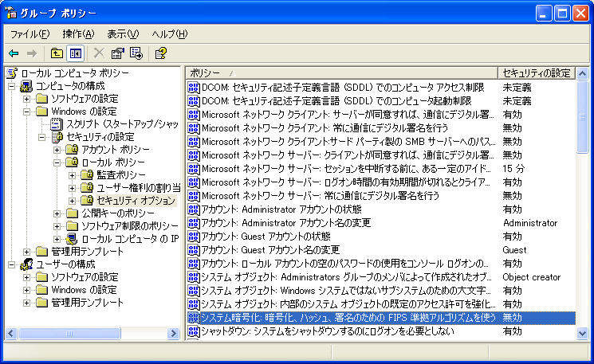
Task: Expand the 監査ポリシー node
Action: pyautogui.click(x=72, y=175)
